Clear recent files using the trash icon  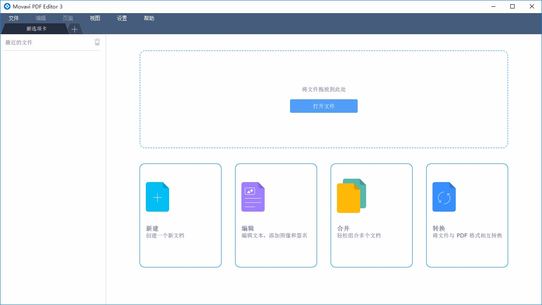[x=97, y=42]
